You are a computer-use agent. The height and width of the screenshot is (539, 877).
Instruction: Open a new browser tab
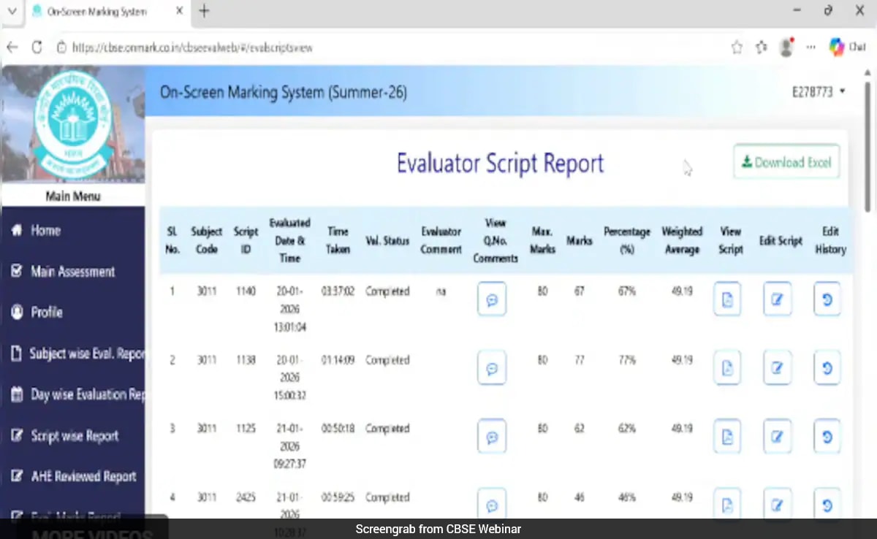click(205, 11)
